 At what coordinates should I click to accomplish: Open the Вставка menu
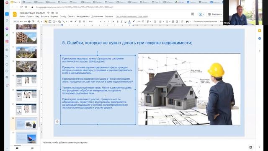click(x=45, y=17)
